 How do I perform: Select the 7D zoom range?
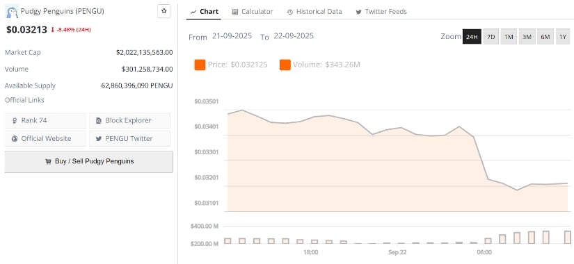pos(491,37)
